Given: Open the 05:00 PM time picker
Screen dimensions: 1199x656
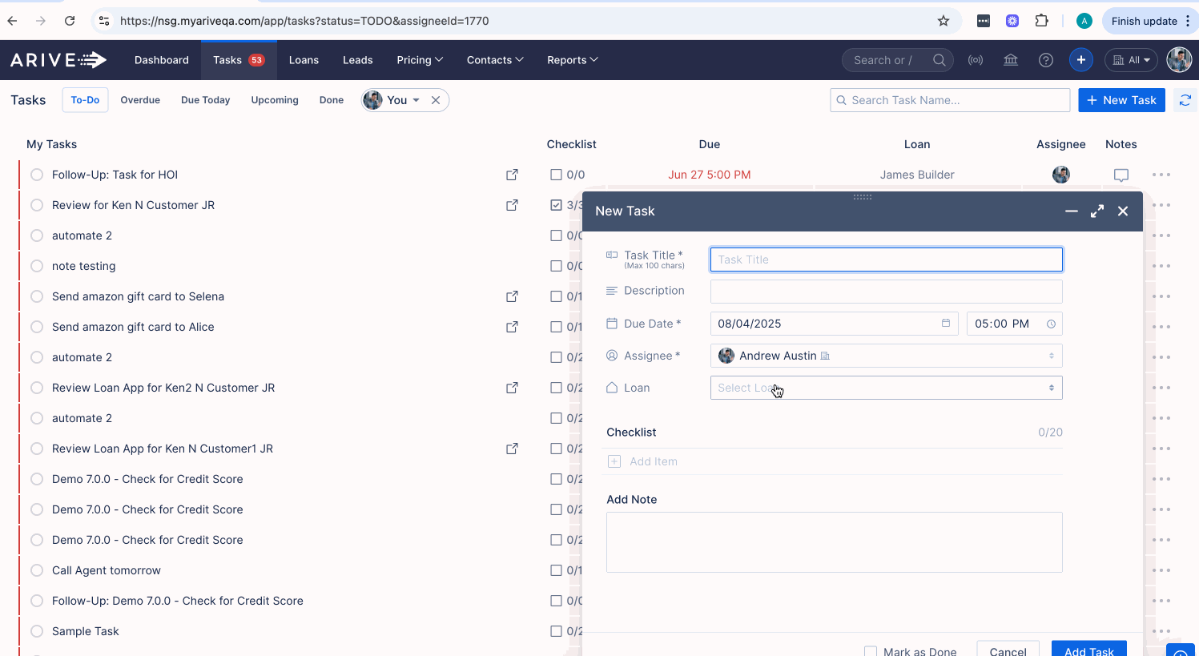Looking at the screenshot, I should click(x=1015, y=324).
